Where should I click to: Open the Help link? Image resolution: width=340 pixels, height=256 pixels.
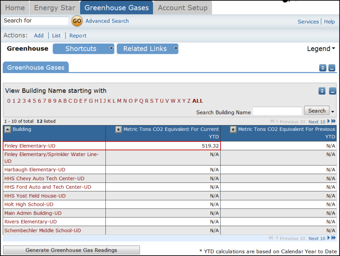click(x=329, y=22)
